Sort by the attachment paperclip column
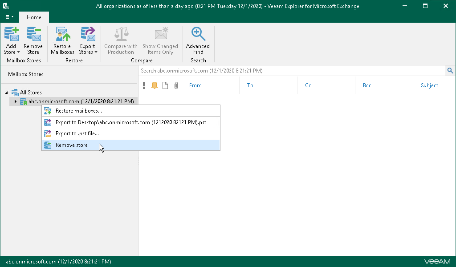Image resolution: width=456 pixels, height=267 pixels. coord(176,85)
